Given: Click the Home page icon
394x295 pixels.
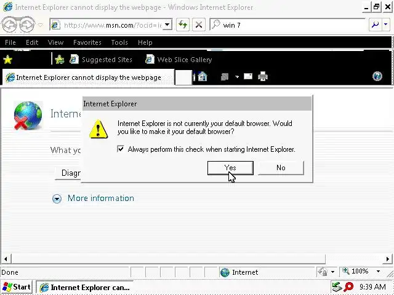Looking at the screenshot, I should click(203, 76).
